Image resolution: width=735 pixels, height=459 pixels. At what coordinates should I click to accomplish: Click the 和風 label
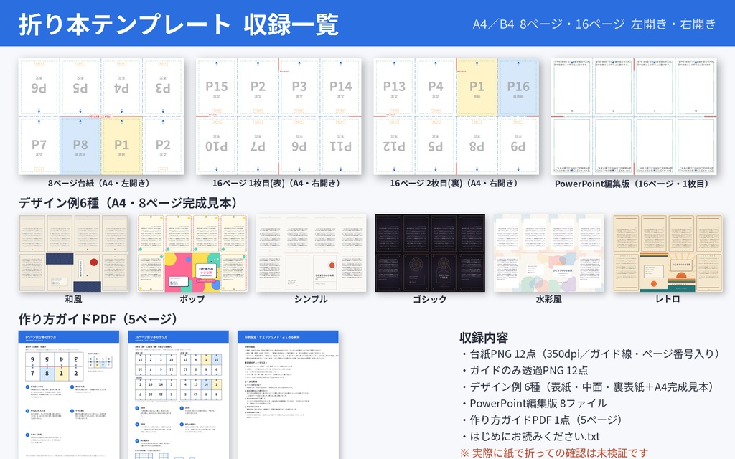pos(74,299)
